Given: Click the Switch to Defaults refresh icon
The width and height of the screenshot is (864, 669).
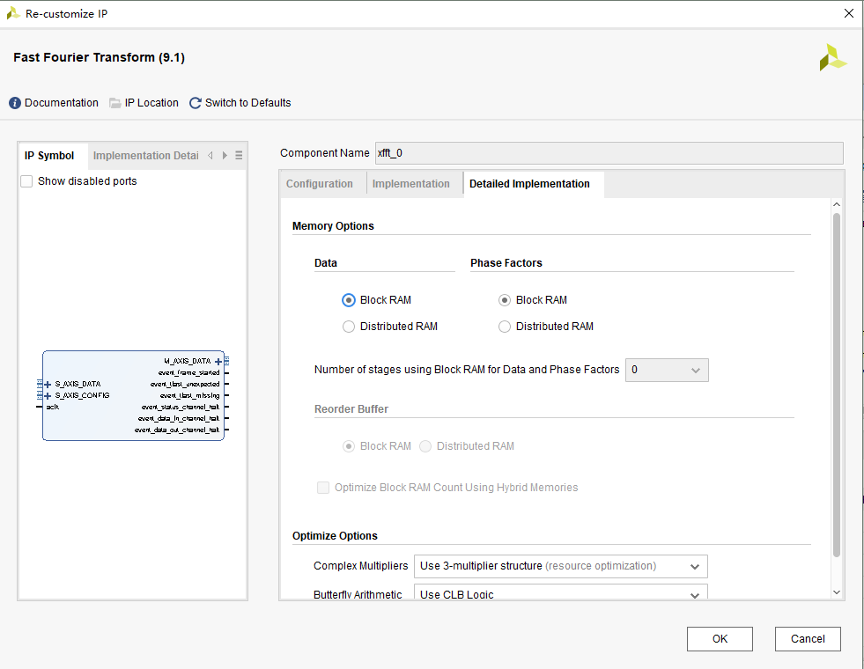Looking at the screenshot, I should click(x=196, y=103).
